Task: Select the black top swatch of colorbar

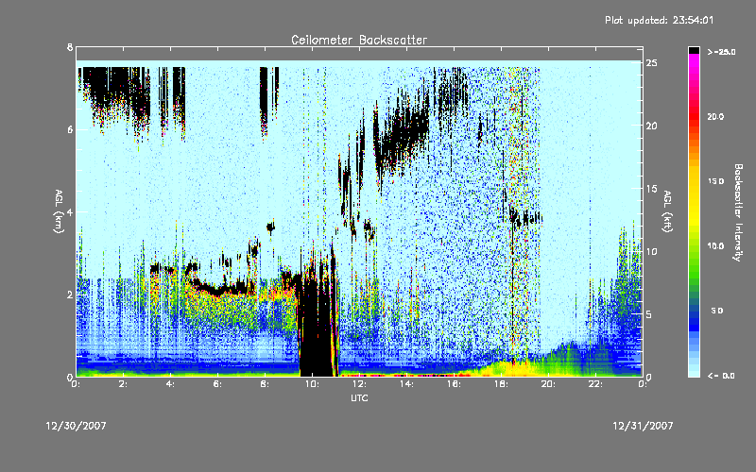Action: pyautogui.click(x=694, y=50)
